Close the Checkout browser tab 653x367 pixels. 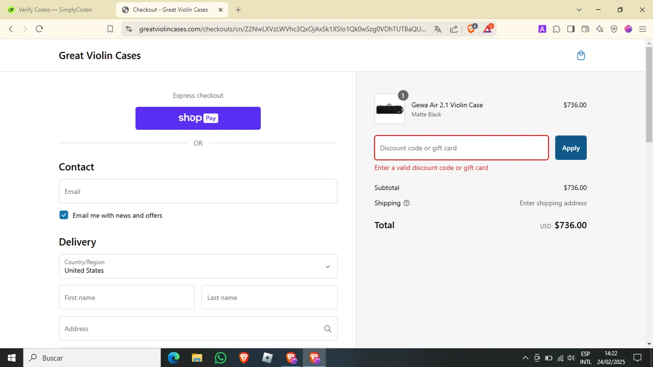click(x=220, y=10)
